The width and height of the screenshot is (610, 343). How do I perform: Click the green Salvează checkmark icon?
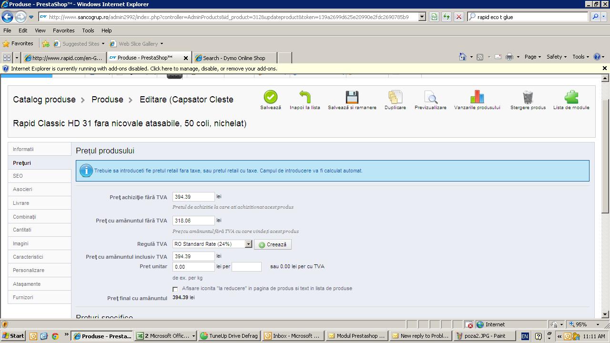tap(270, 97)
